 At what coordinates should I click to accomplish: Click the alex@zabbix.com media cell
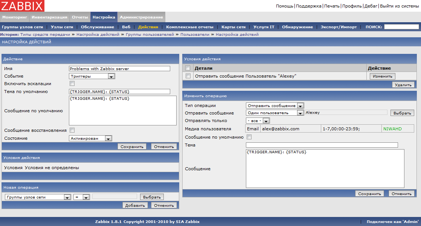[x=290, y=129]
